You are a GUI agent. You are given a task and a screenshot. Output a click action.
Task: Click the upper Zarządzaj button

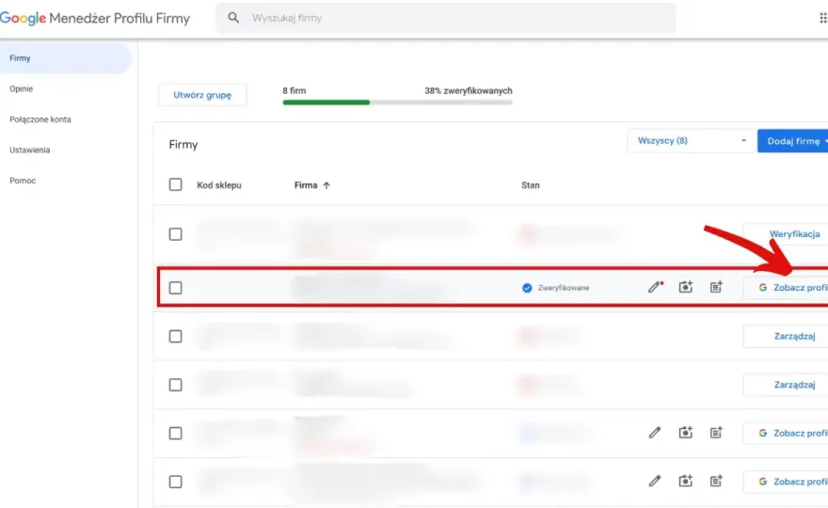(786, 337)
